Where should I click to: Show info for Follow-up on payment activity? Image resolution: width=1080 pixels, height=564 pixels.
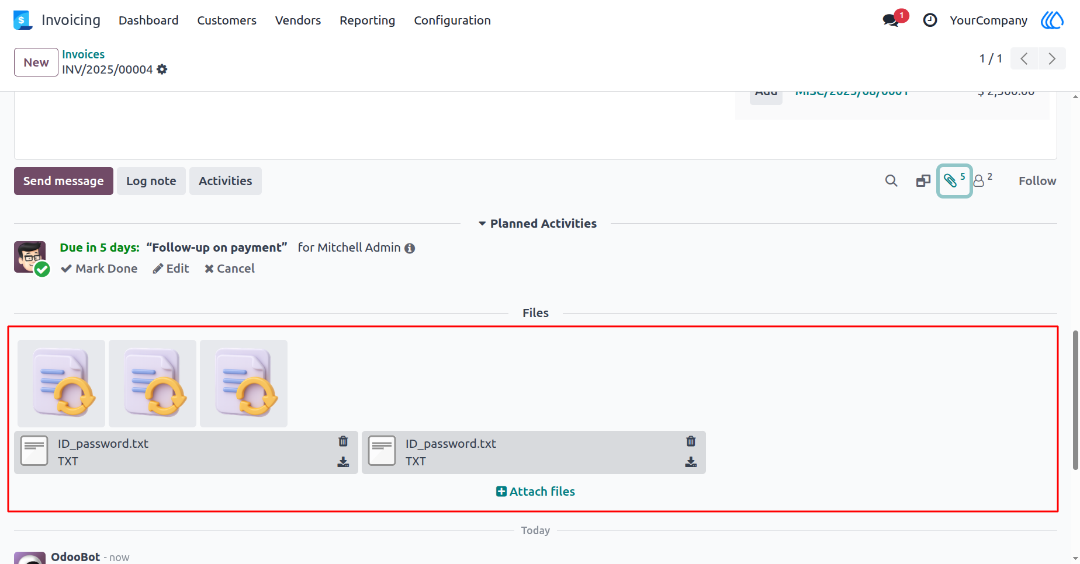point(410,248)
